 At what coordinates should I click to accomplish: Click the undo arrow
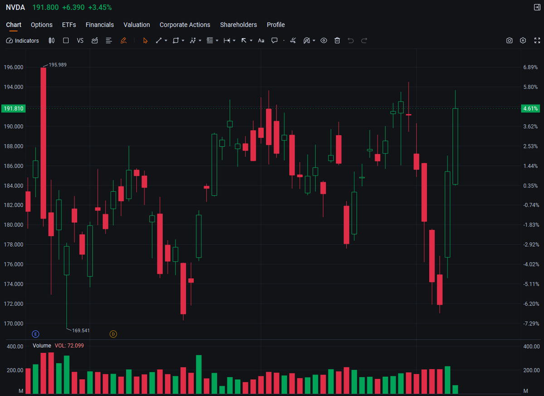click(350, 40)
